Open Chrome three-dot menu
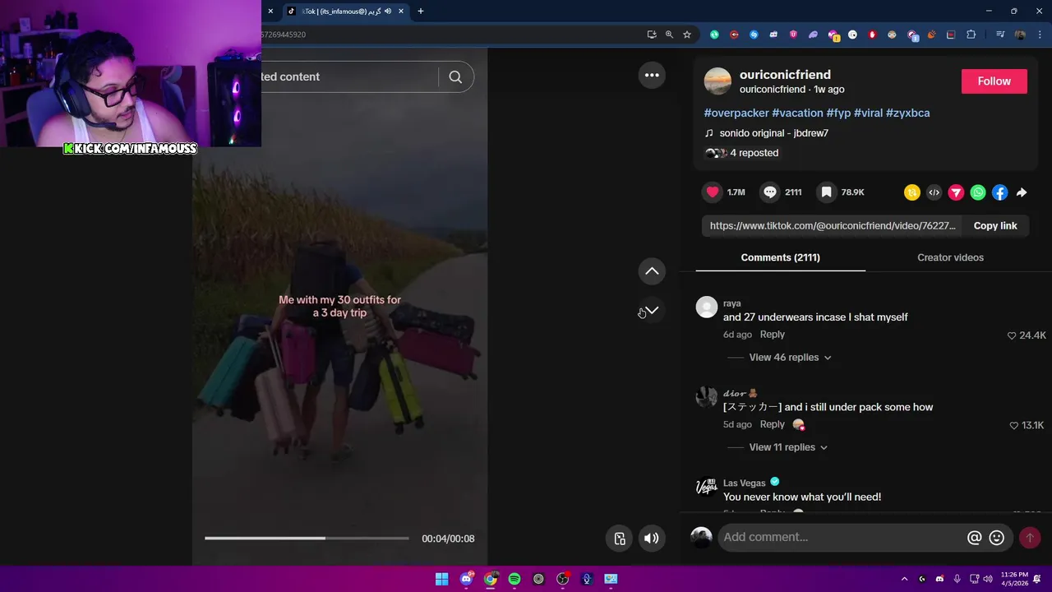Screen dimensions: 1052x592 [1040, 35]
